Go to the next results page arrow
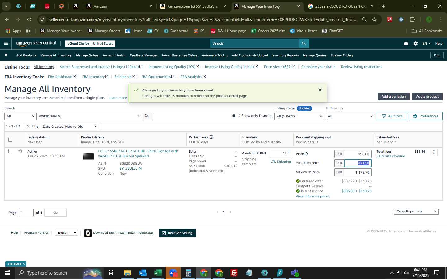Screen dimensions: 447x279 (230, 212)
